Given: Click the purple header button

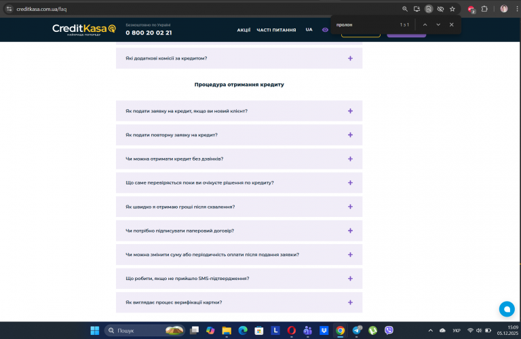Looking at the screenshot, I should [x=406, y=35].
